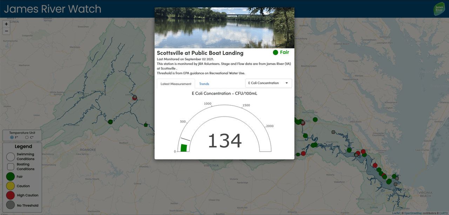
Task: Open the James River Association logo
Action: (x=439, y=9)
